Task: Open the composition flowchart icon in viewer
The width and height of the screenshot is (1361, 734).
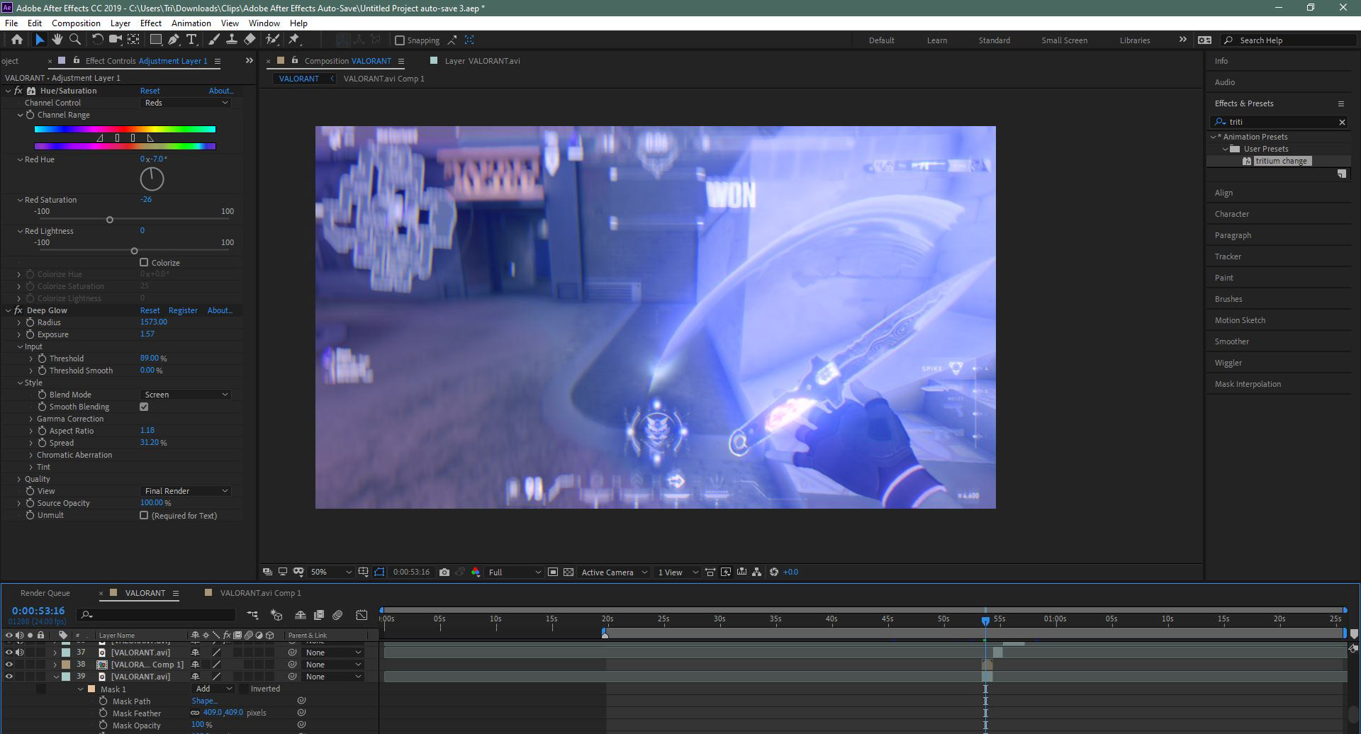Action: 757,572
